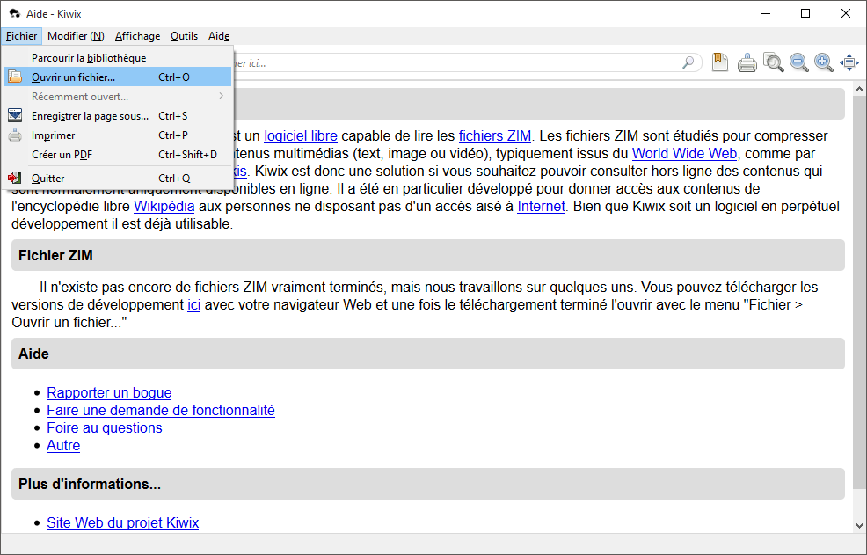867x555 pixels.
Task: Click the Aide section heading in page
Action: pos(33,354)
